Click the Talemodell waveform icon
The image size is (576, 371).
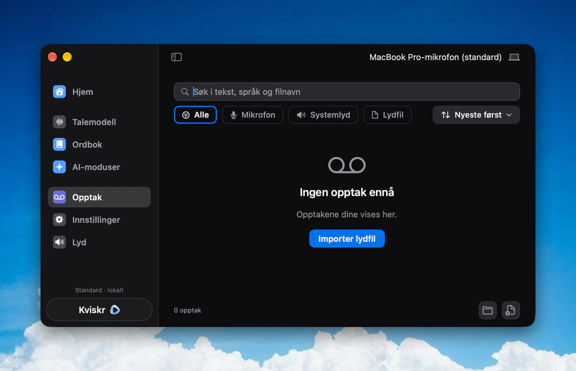tap(59, 122)
